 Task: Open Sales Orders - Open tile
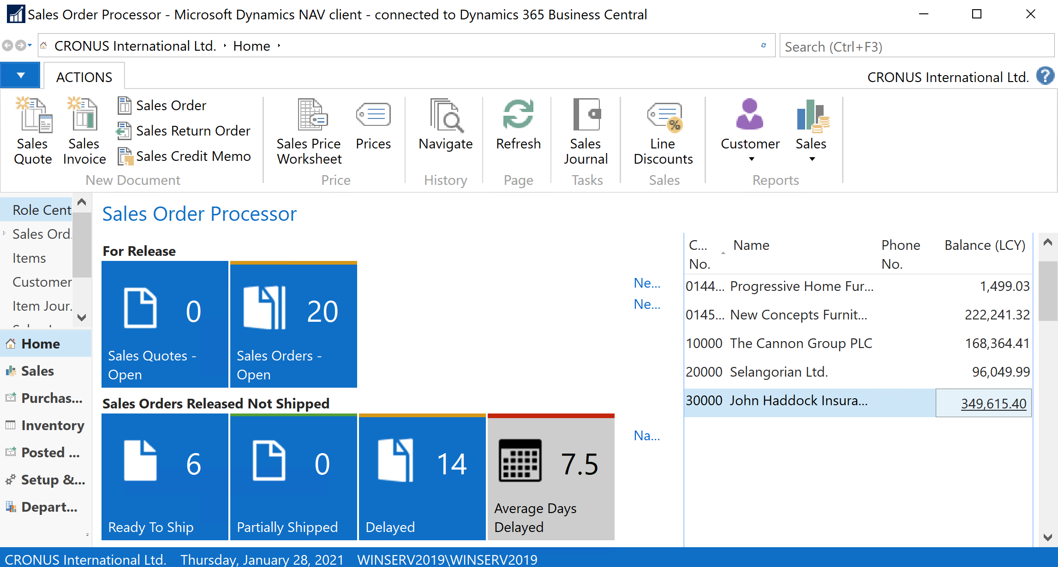point(293,325)
